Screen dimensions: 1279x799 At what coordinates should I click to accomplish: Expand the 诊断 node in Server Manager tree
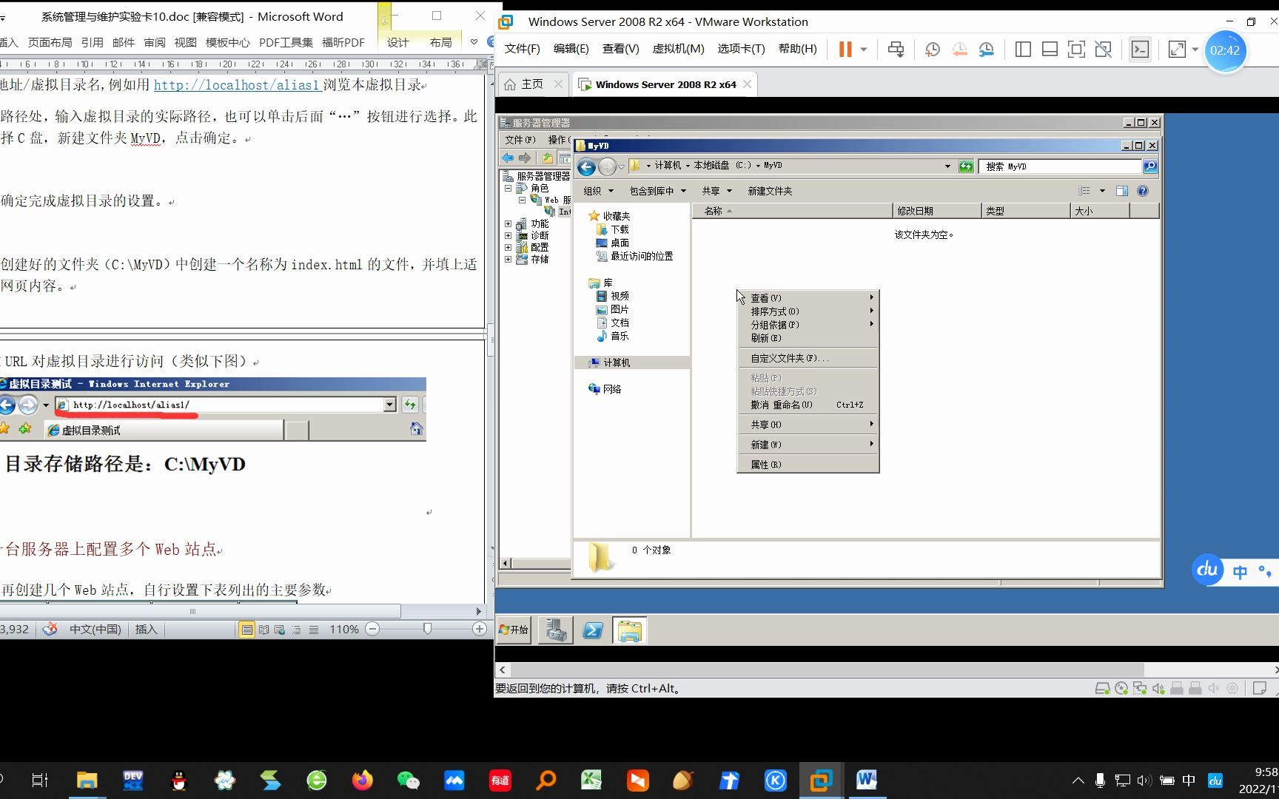tap(508, 235)
